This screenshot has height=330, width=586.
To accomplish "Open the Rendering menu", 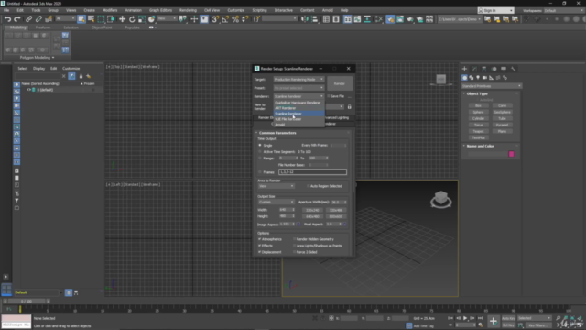I will (x=188, y=10).
